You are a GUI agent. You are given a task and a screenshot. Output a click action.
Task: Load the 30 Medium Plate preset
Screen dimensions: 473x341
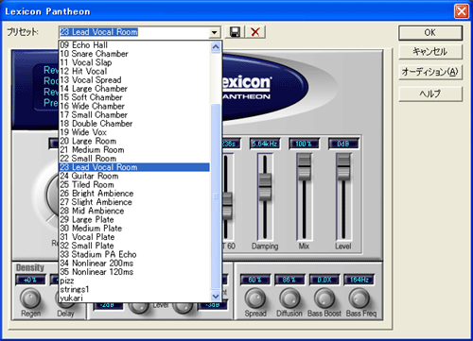pos(134,229)
